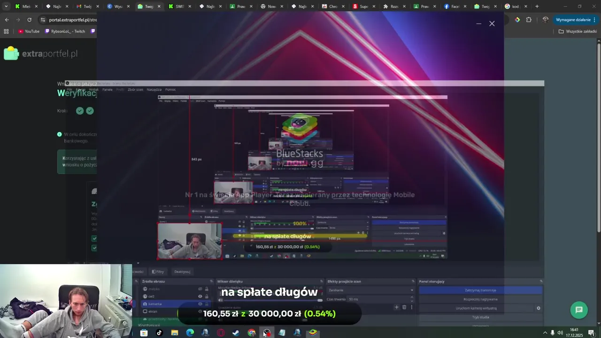The width and height of the screenshot is (601, 338).
Task: Open the Chrome apps grid in bookmarks bar
Action: coord(6,31)
